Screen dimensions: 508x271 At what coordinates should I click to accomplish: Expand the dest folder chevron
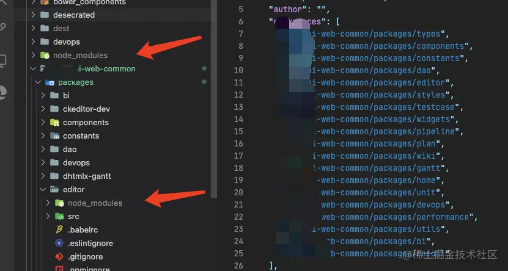coord(33,29)
